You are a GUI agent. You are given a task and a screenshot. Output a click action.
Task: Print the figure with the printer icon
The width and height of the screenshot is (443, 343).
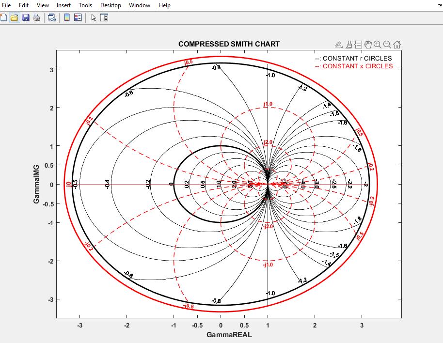click(x=37, y=18)
